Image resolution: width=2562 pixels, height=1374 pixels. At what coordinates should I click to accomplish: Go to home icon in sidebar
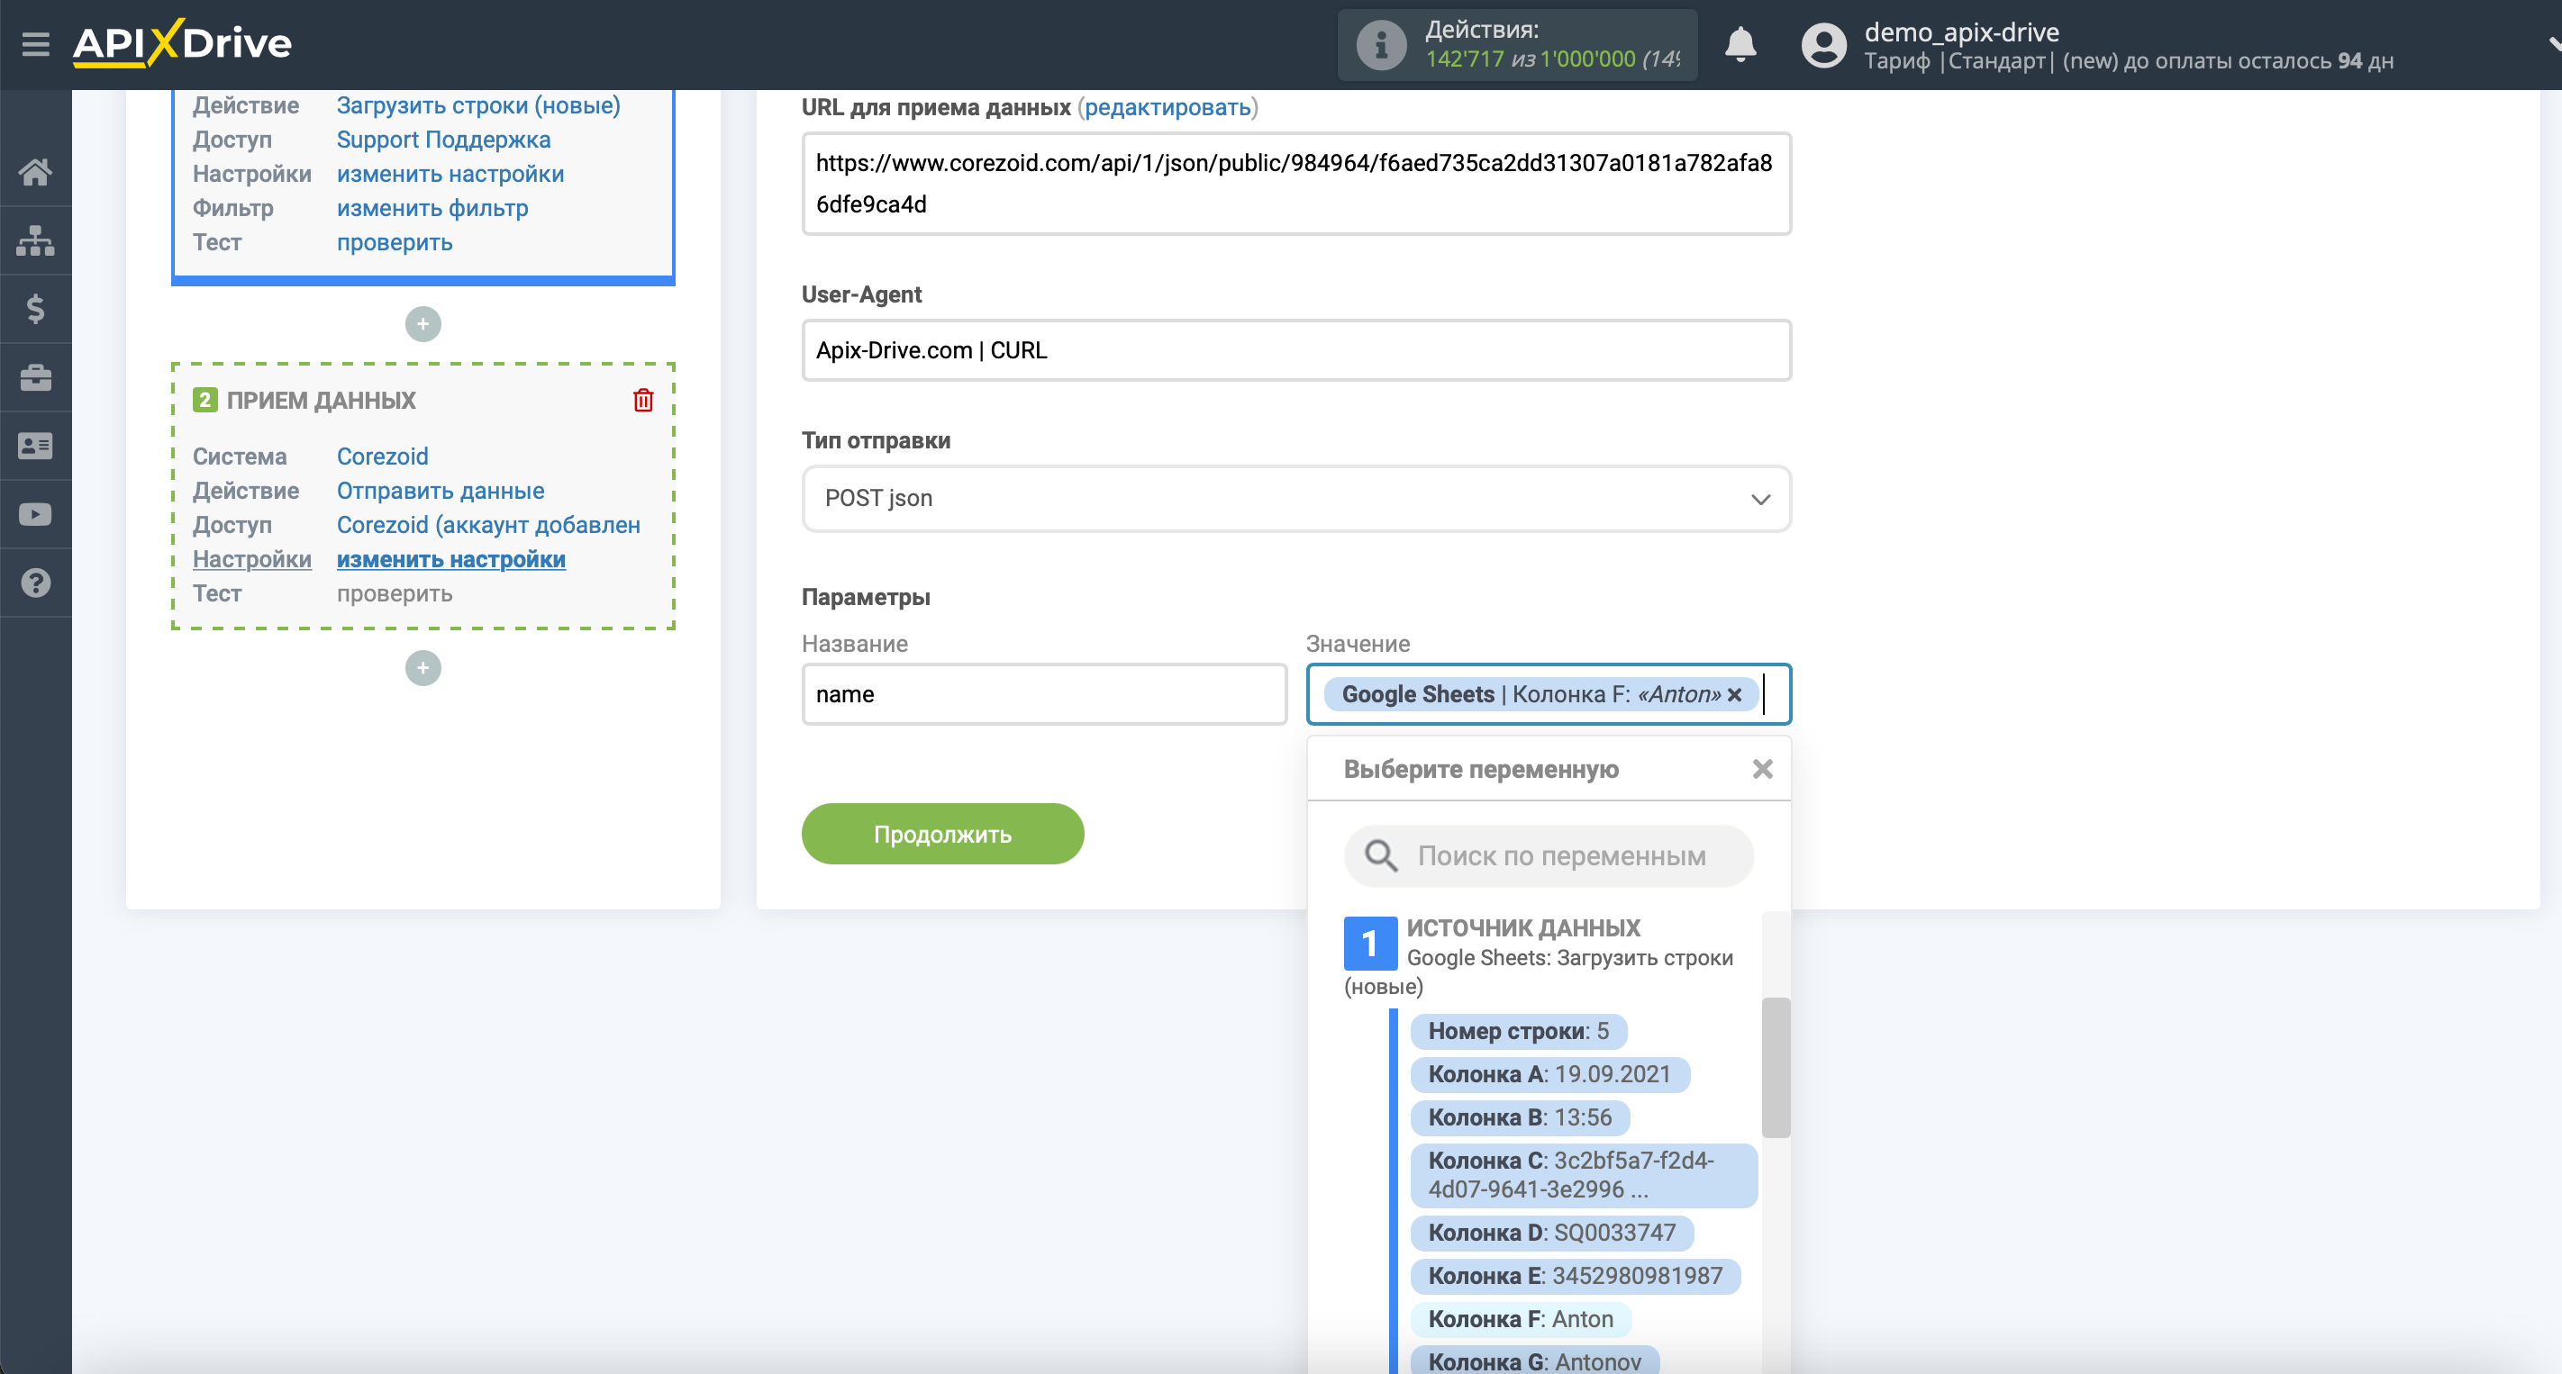click(x=36, y=172)
